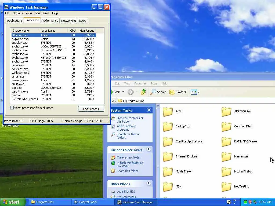Click the E:\Program Files address field

(x=196, y=101)
